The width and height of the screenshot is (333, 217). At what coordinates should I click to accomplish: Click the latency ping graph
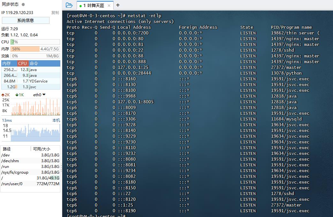click(x=35, y=133)
